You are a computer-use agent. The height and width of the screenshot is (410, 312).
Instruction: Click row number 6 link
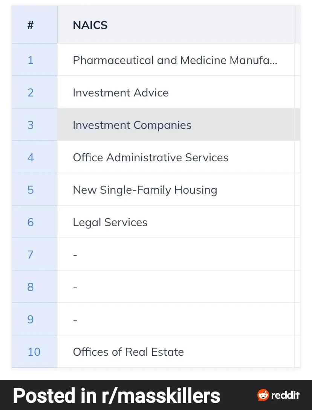point(31,222)
